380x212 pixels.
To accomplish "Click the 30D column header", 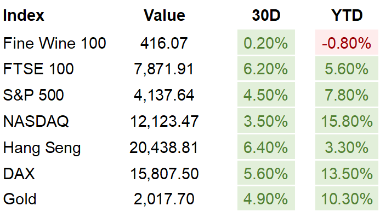I will (x=266, y=15).
